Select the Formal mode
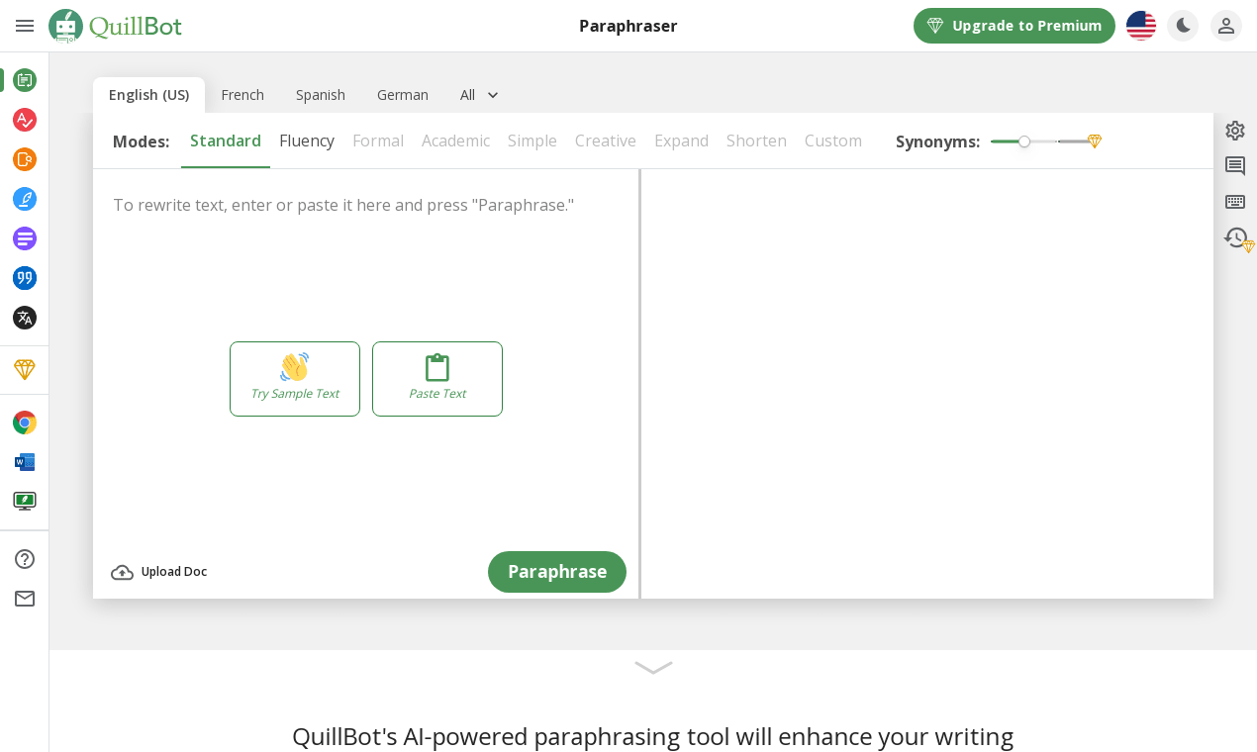 [x=378, y=141]
